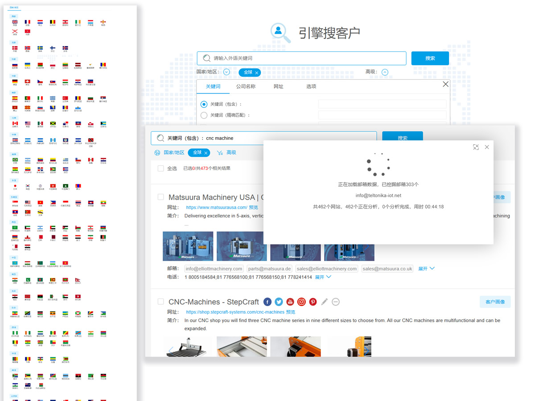Select the Israel flag in West Asia group
535x401 pixels.
[40, 228]
